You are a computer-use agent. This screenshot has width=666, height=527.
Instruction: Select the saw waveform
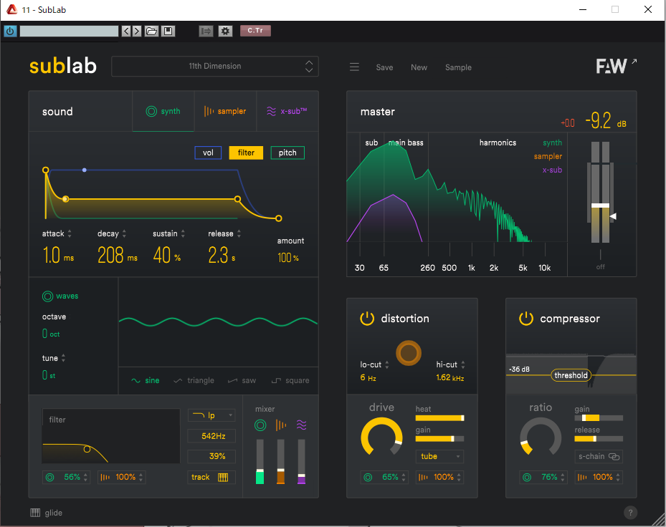coord(242,381)
